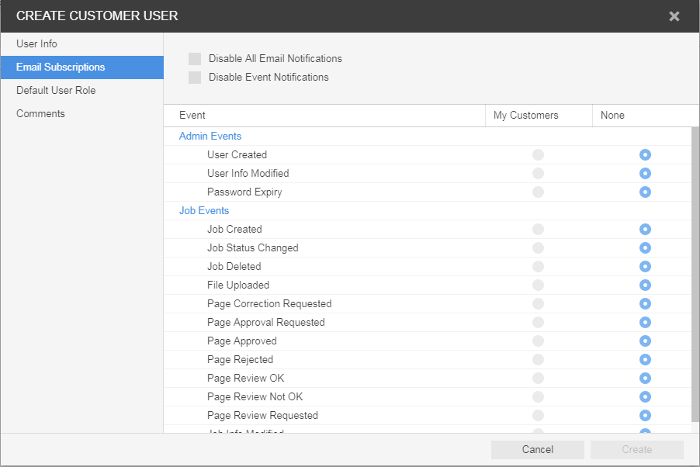Viewport: 700px width, 467px height.
Task: Collapse the Job Events group
Action: [x=204, y=211]
